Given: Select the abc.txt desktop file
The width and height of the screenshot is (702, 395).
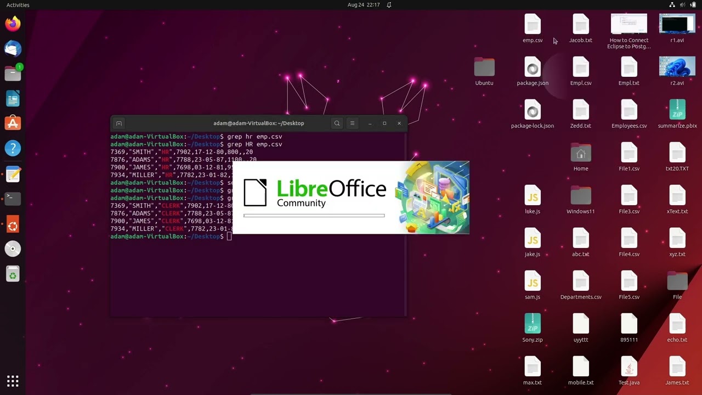Looking at the screenshot, I should pyautogui.click(x=581, y=242).
